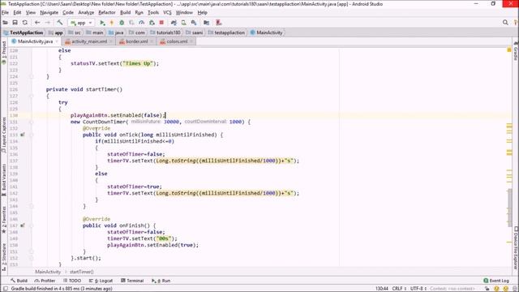The width and height of the screenshot is (519, 292).
Task: Open the Build tool window button
Action: point(19,281)
